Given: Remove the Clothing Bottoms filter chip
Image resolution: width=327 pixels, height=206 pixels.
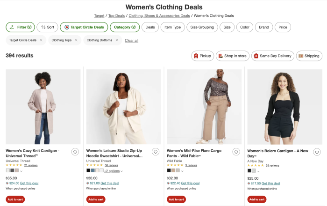Looking at the screenshot, I should [117, 40].
